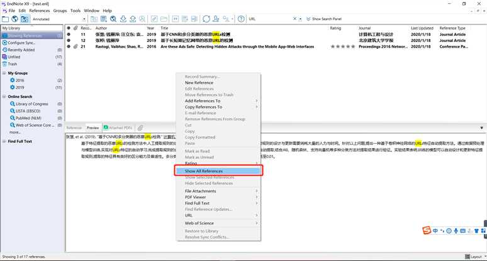
Task: Open the Layout button dropdown
Action: click(476, 257)
